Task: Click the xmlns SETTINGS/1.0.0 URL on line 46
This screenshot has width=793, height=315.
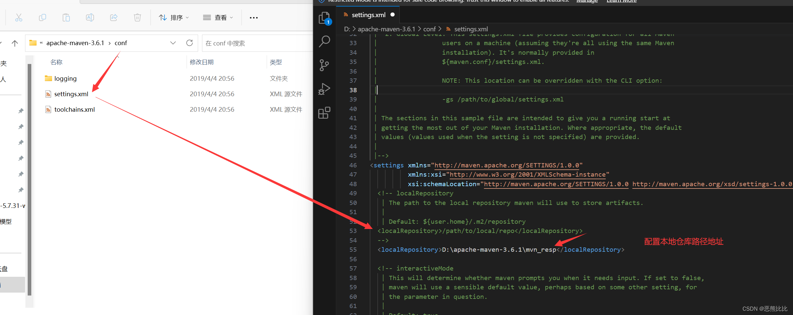Action: coord(507,165)
